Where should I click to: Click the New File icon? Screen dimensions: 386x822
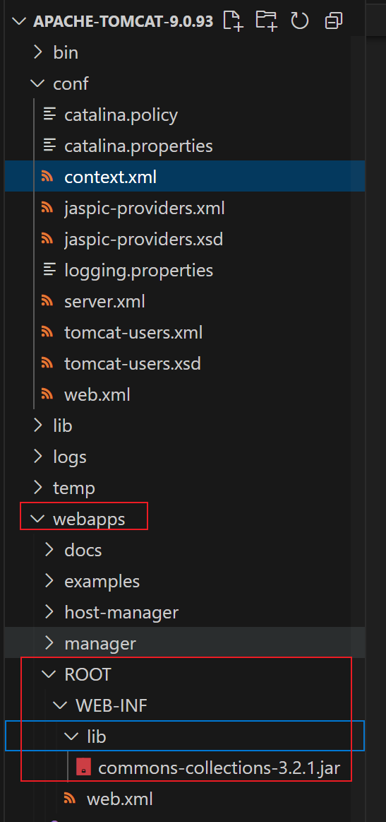click(x=234, y=21)
